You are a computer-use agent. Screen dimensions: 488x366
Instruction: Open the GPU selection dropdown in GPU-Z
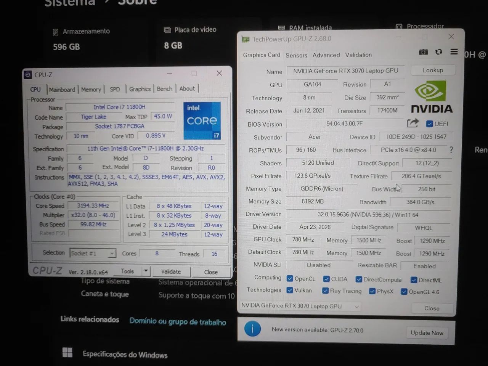300,306
